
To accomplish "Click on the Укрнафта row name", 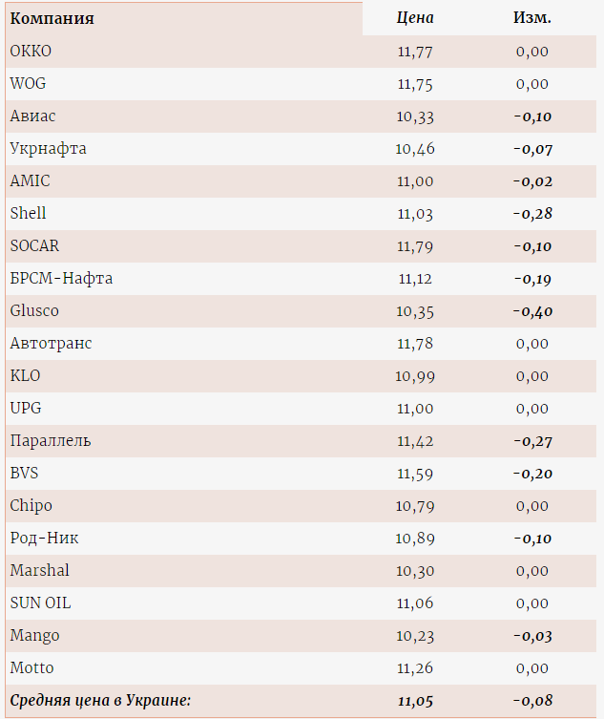I will 48,149.
